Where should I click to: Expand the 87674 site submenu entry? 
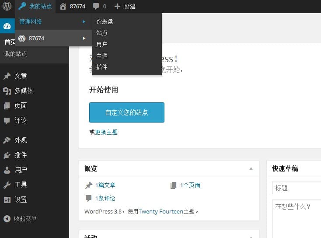click(52, 38)
